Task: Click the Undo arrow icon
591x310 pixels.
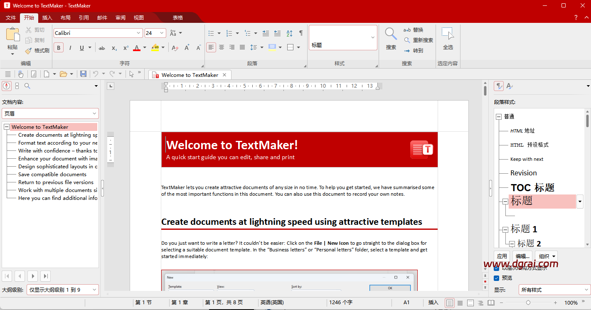Action: pos(96,74)
